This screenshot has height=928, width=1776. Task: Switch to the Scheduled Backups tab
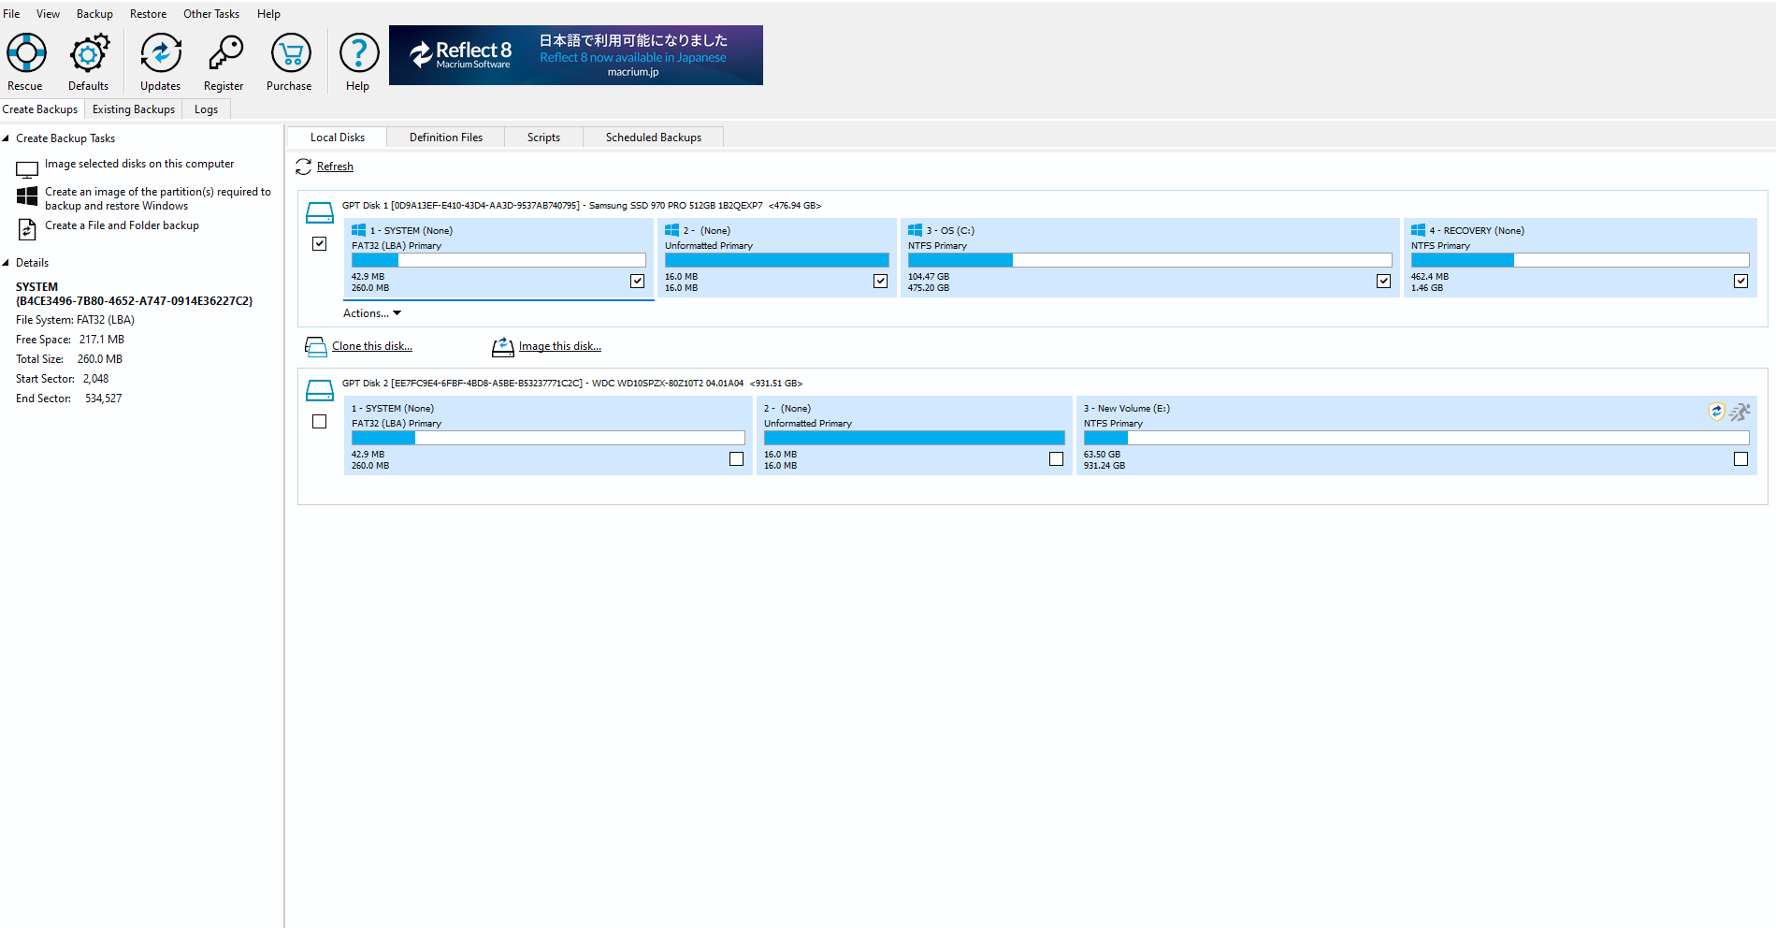[654, 138]
